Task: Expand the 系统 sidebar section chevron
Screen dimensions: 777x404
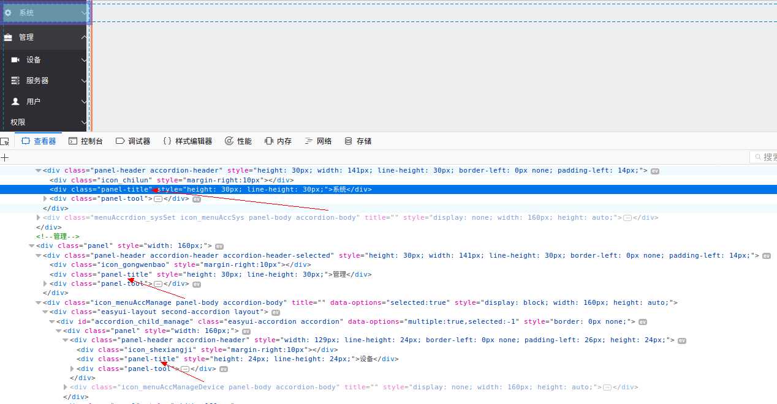Action: (x=84, y=12)
